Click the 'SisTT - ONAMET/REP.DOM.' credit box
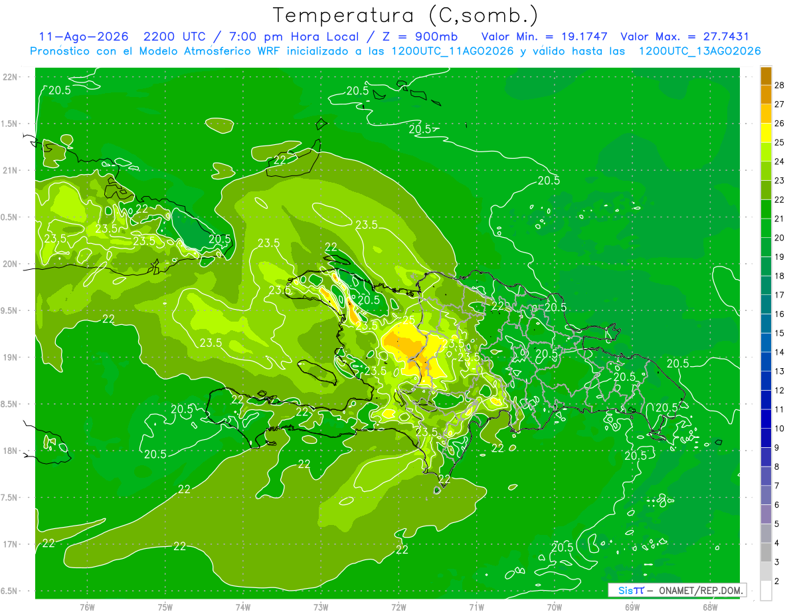The image size is (797, 616). pyautogui.click(x=677, y=590)
